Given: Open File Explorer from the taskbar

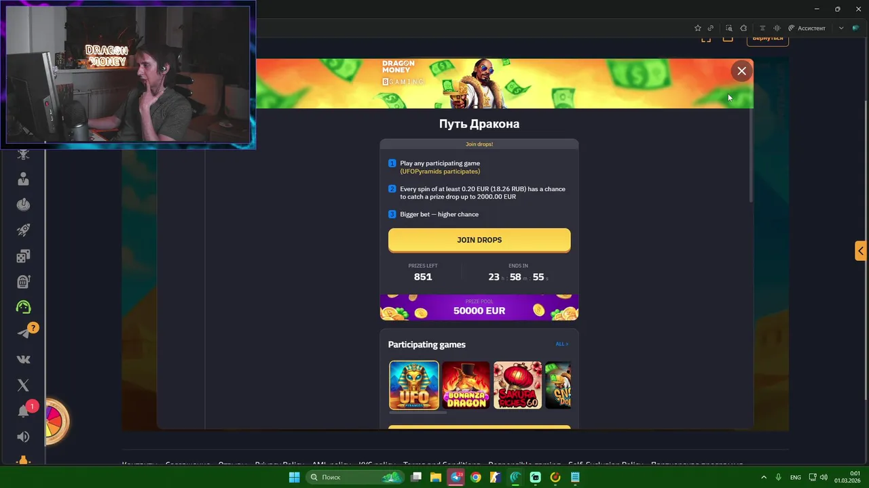Looking at the screenshot, I should tap(436, 477).
